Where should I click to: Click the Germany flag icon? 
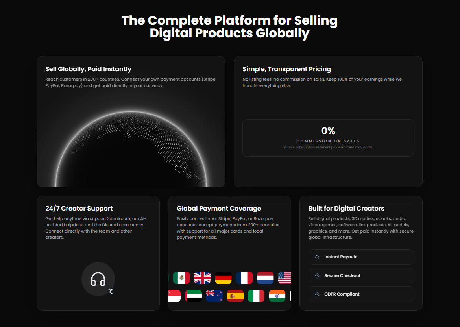tap(224, 278)
